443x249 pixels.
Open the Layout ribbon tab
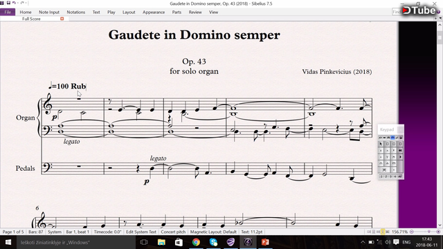click(129, 12)
